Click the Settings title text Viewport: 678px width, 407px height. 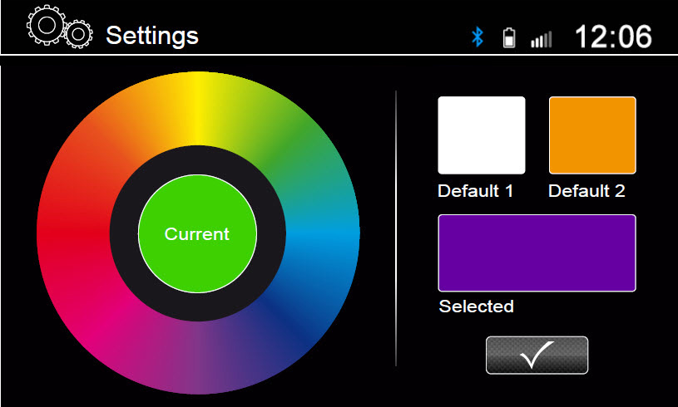pyautogui.click(x=152, y=36)
